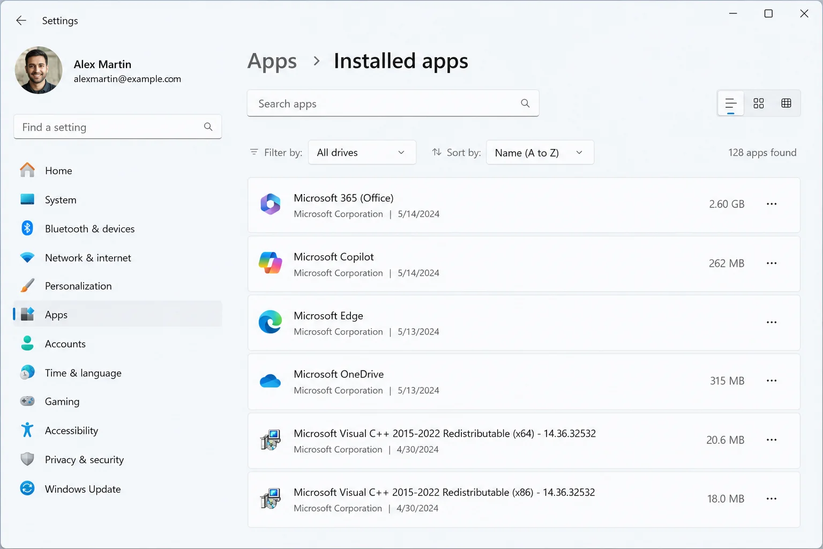
Task: Click the Home house icon
Action: pyautogui.click(x=27, y=170)
